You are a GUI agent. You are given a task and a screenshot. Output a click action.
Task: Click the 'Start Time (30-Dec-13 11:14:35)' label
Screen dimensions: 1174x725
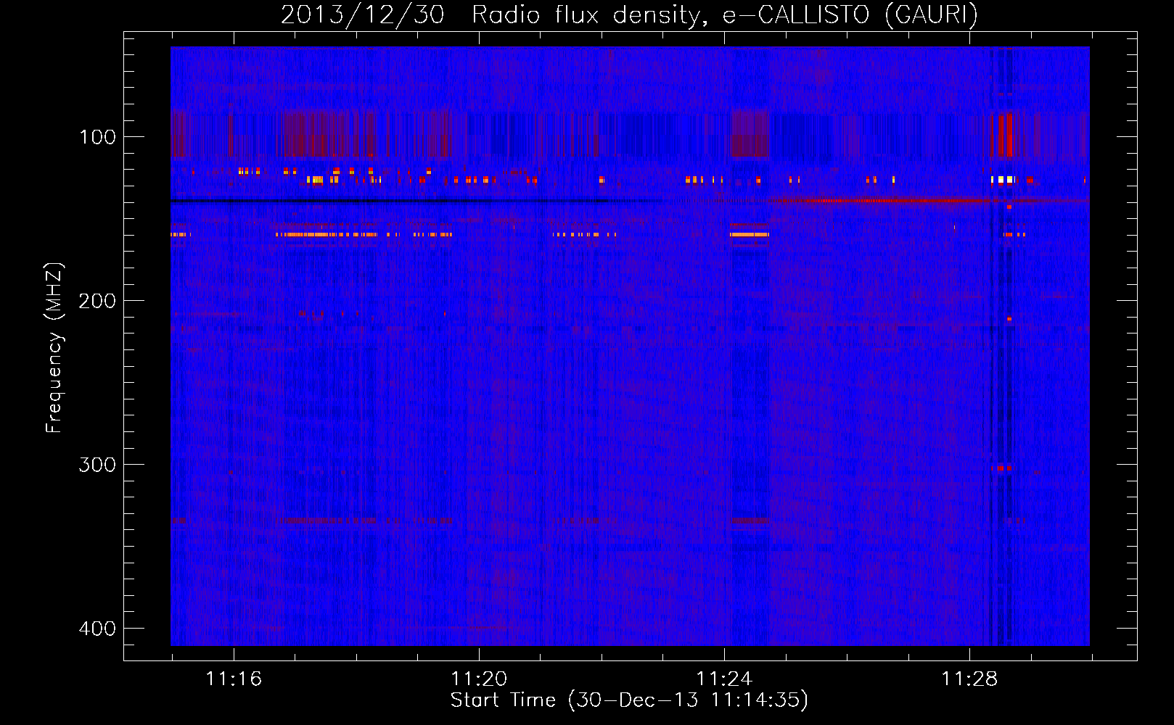[x=629, y=700]
